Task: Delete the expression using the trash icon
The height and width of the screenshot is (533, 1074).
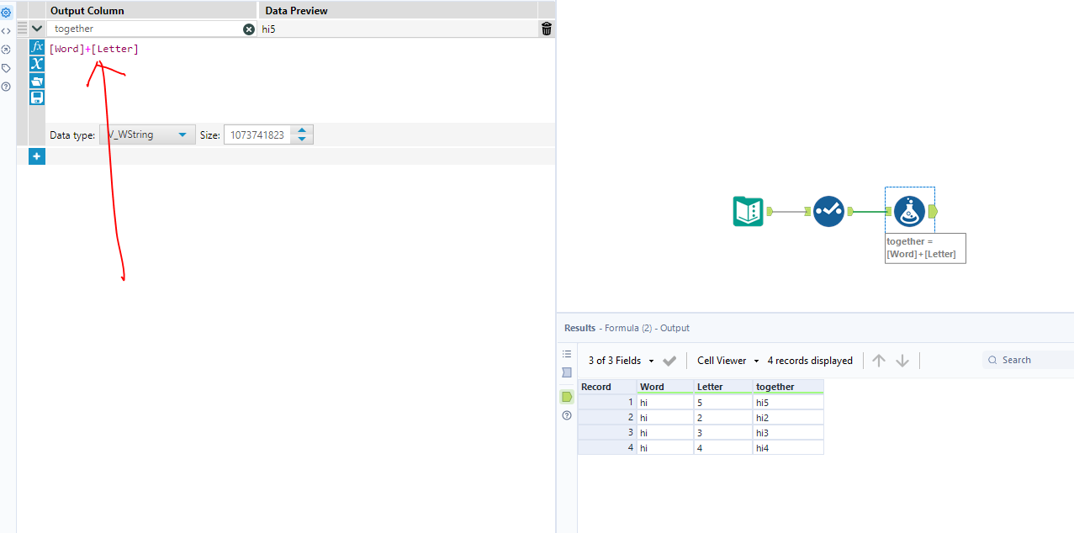Action: click(546, 28)
